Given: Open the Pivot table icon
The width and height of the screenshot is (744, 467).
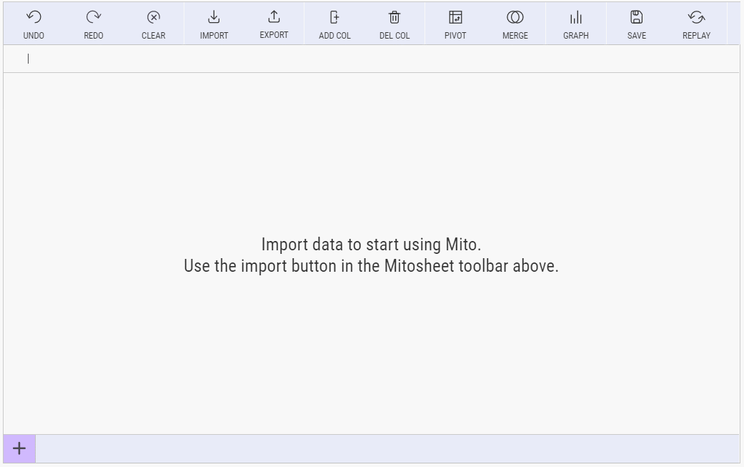Looking at the screenshot, I should point(455,17).
